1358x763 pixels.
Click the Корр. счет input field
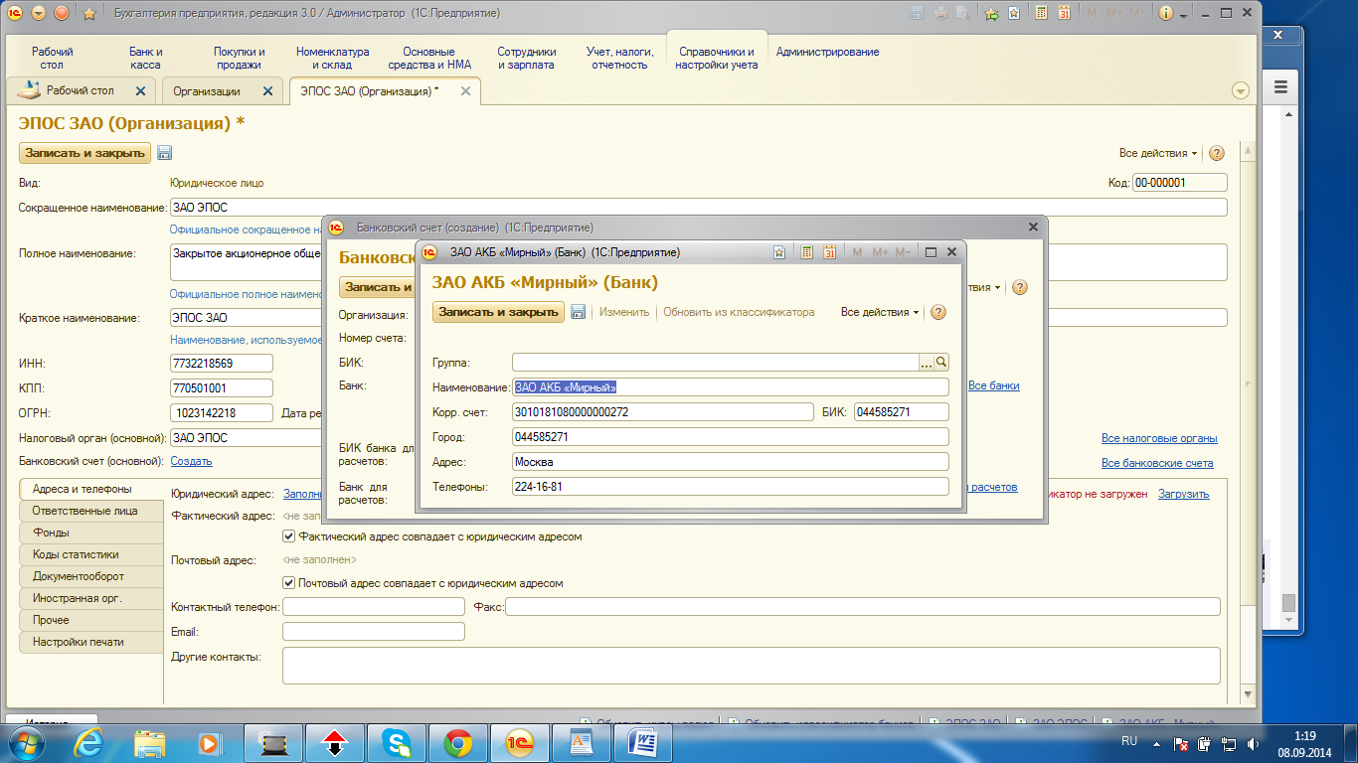(663, 411)
